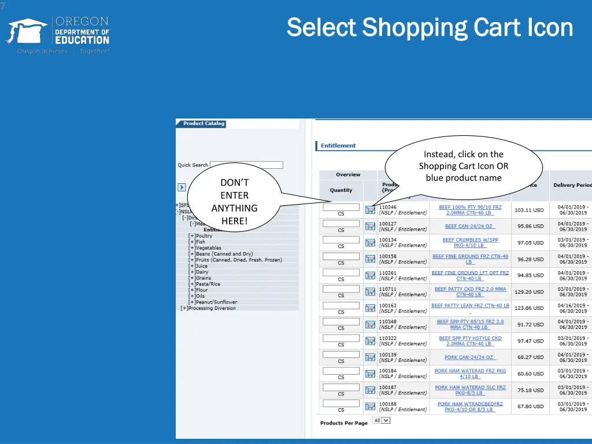The image size is (592, 444).
Task: Click shopping cart icon for product 110346
Action: [371, 210]
